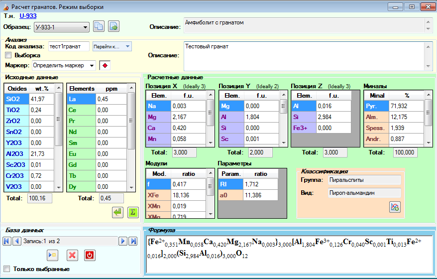Viewport: 437px width, 279px height.
Task: Click the Запись:1 из 2 record field
Action: pyautogui.click(x=70, y=241)
